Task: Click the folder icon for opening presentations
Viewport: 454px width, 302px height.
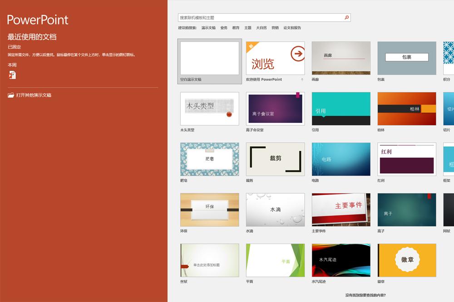Action: [11, 95]
